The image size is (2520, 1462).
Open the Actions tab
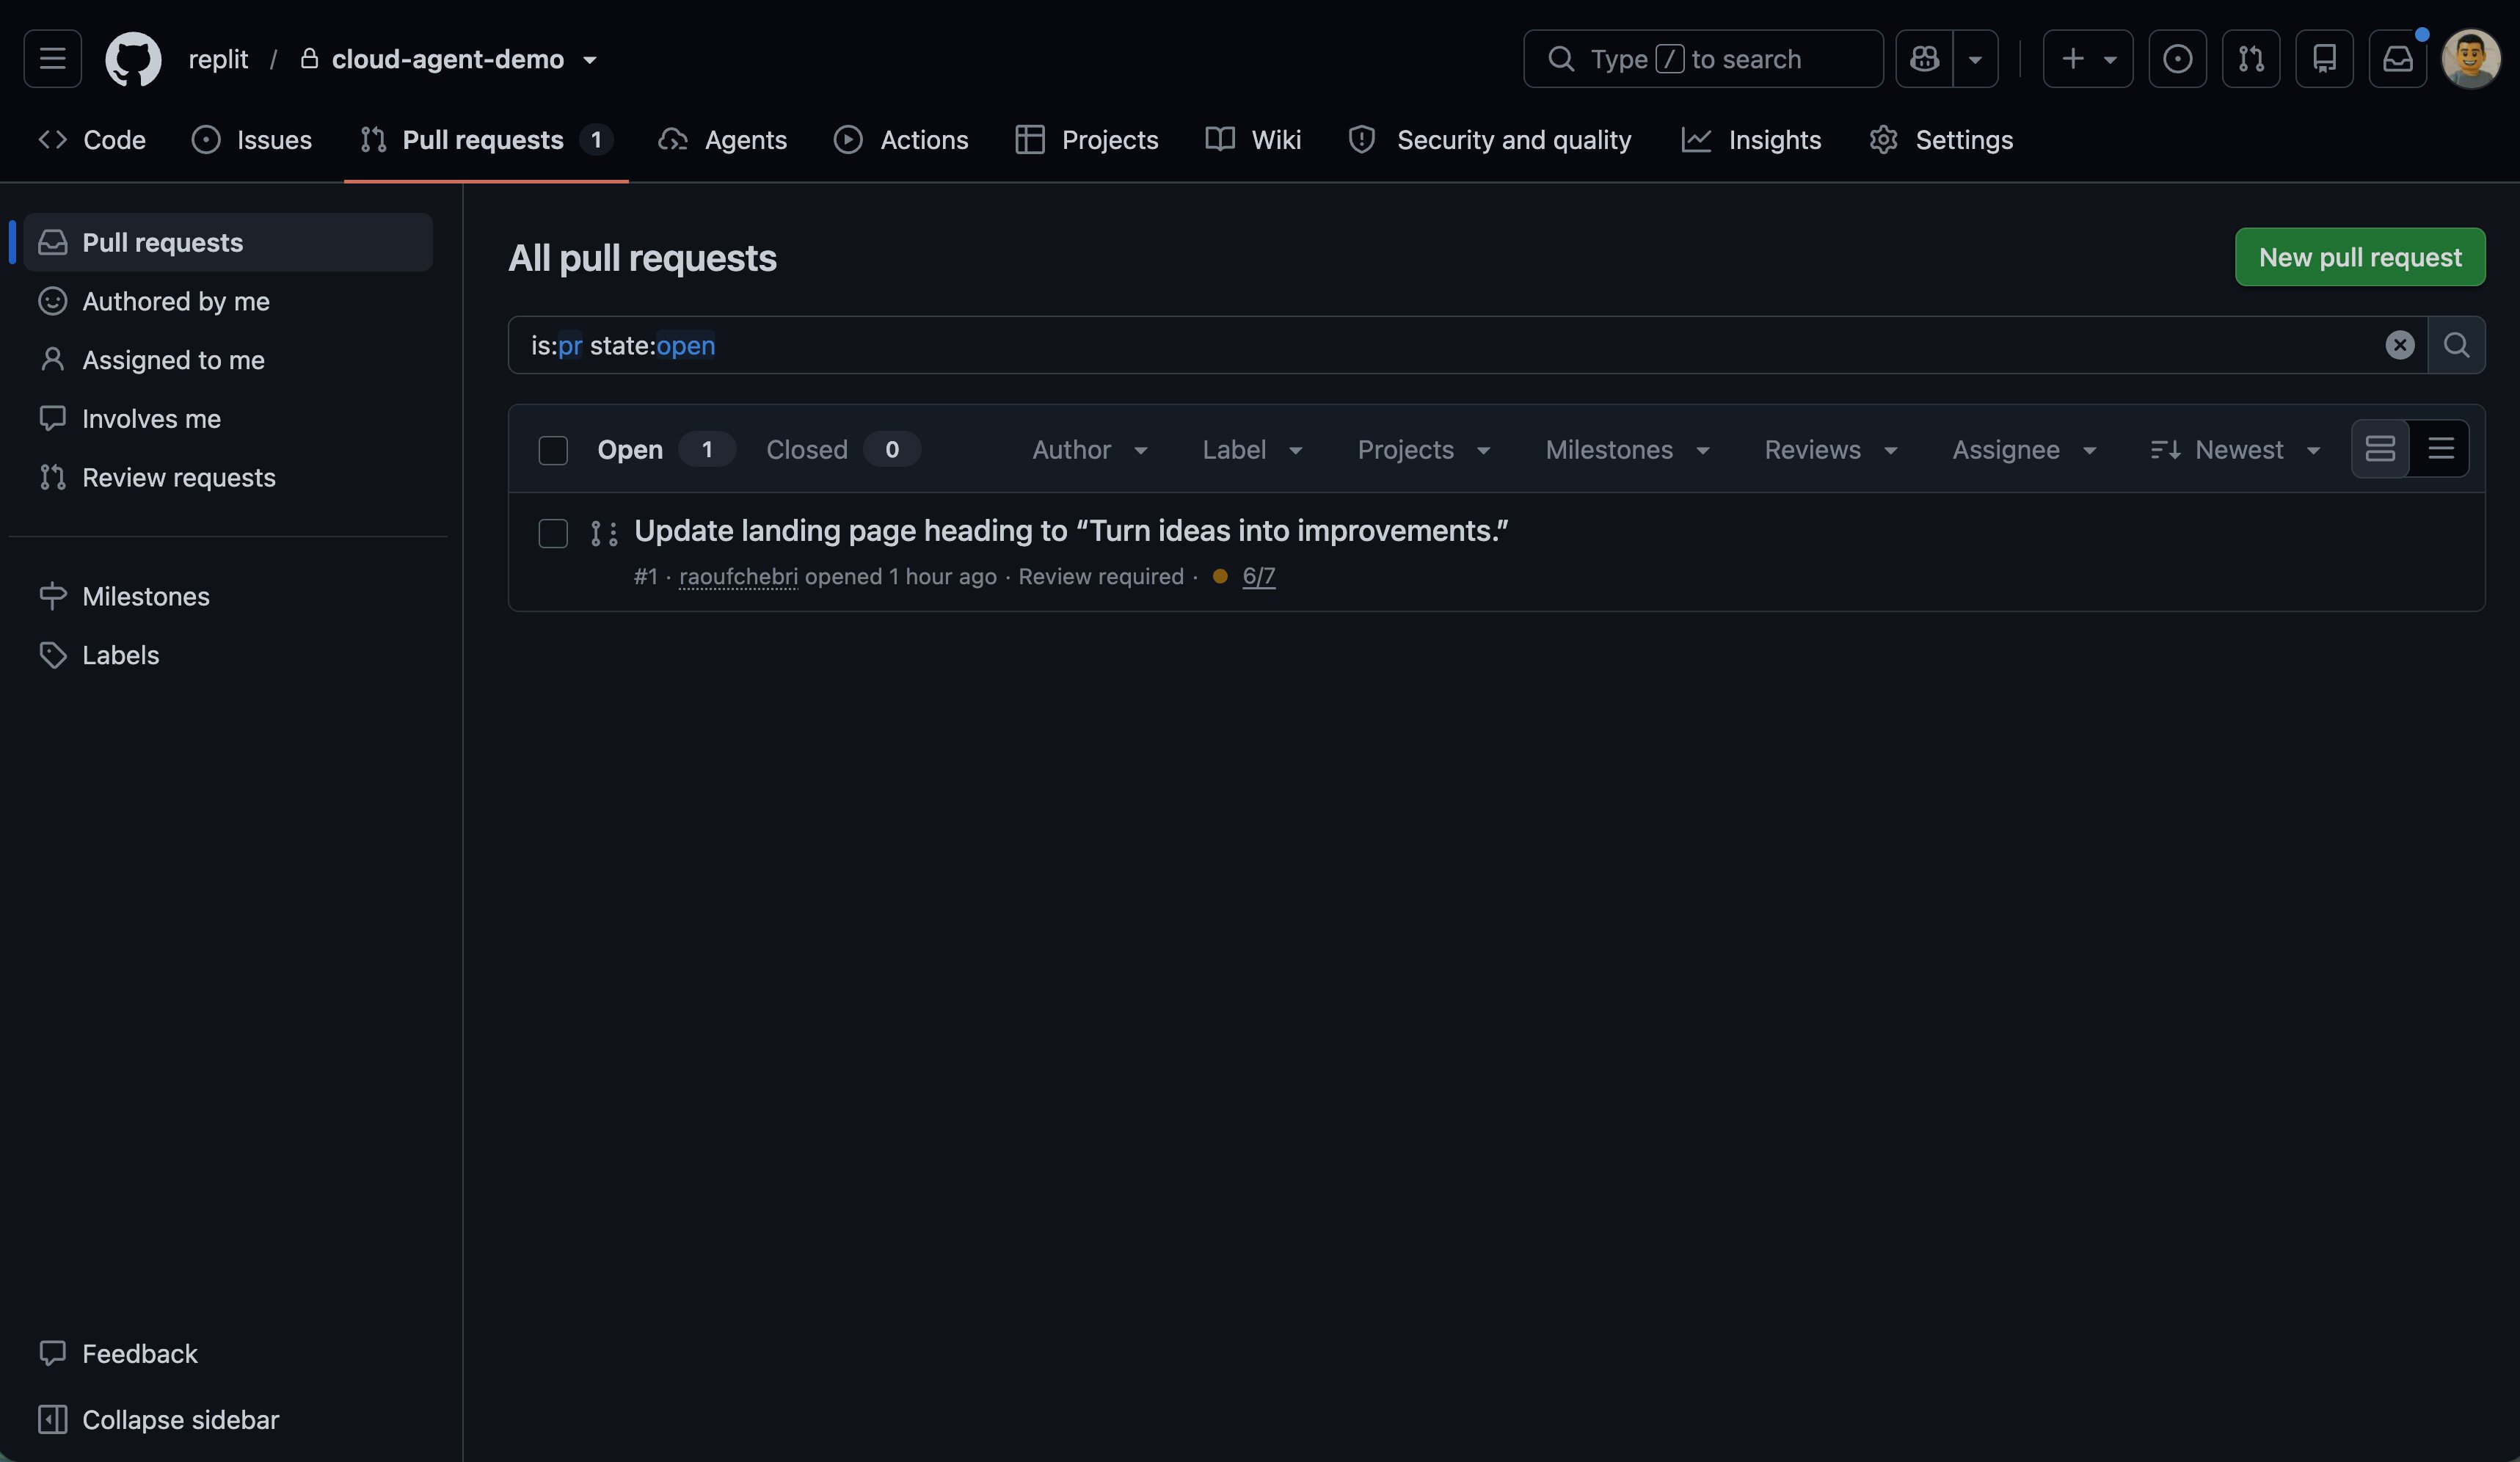tap(901, 140)
